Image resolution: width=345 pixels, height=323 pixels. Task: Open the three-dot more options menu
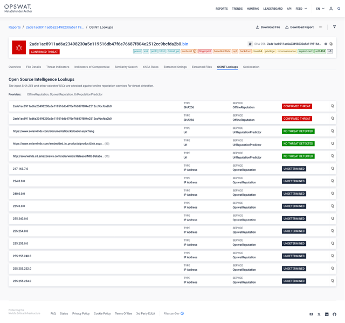coord(320,27)
